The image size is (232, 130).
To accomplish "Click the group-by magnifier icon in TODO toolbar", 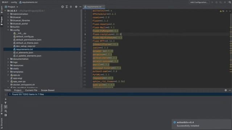I will [6, 111].
